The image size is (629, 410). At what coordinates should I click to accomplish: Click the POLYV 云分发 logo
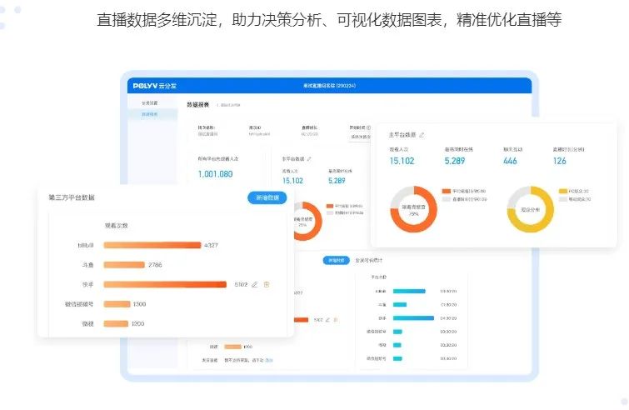(x=155, y=86)
